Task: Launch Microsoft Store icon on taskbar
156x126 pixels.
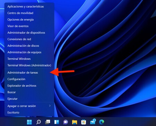Action: (x=84, y=122)
